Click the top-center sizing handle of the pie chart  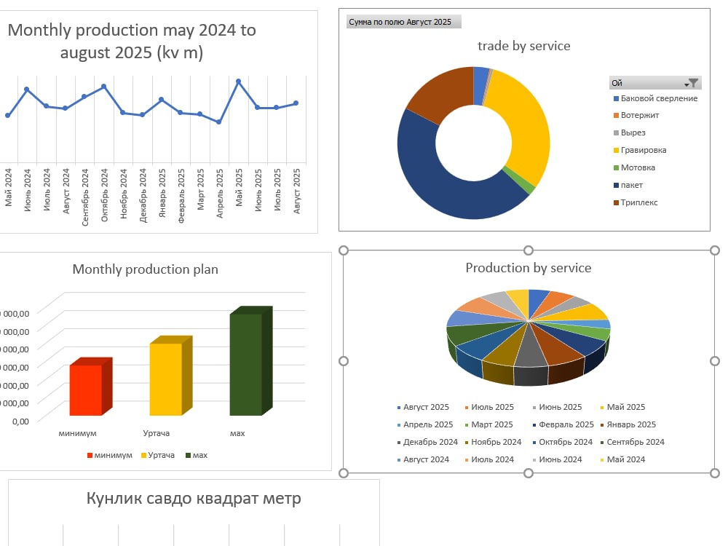(x=529, y=250)
